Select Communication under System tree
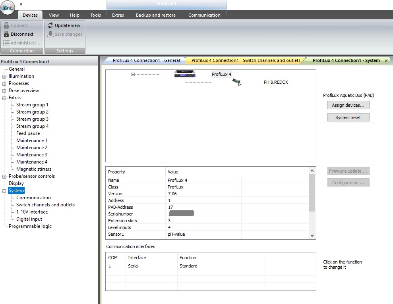This screenshot has width=393, height=304. [33, 198]
